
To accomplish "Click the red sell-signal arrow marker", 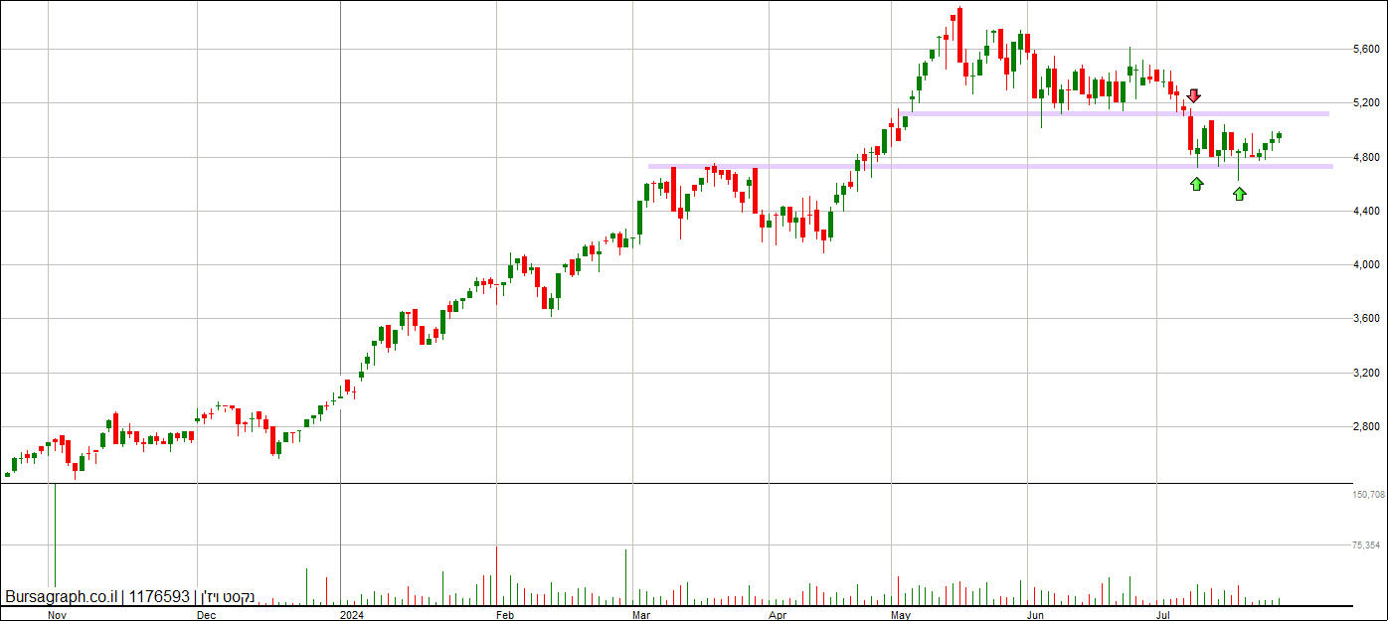I will 1194,95.
